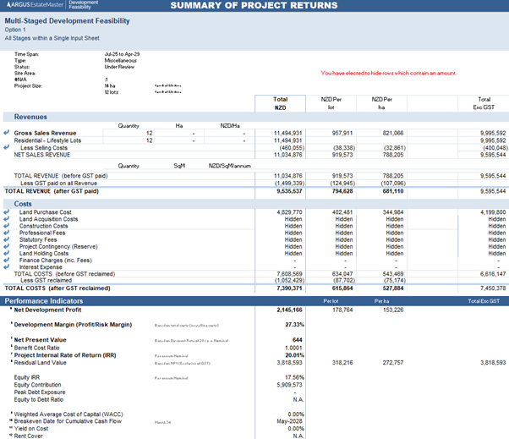Screen dimensions: 509x439
Task: Select the Time Span value Jul-25 to Apr-29
Action: pyautogui.click(x=122, y=54)
